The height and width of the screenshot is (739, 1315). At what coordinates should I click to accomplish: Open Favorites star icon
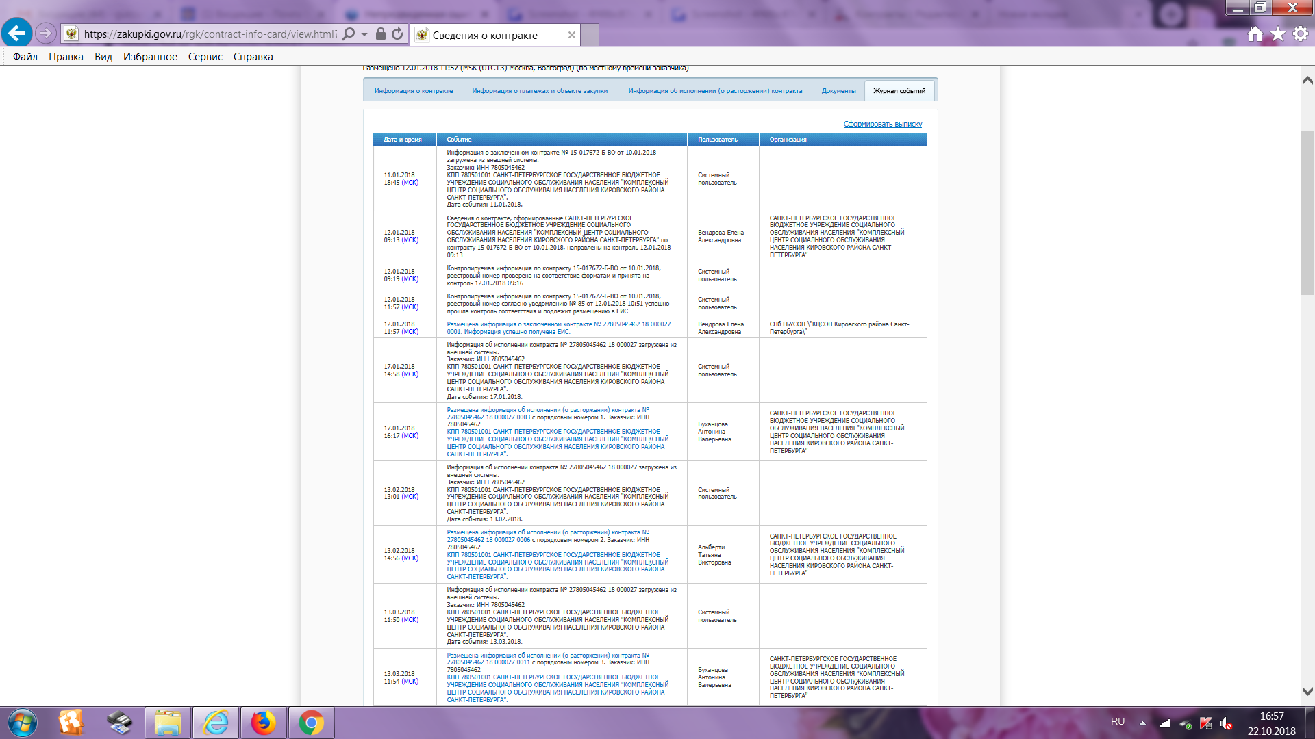point(1278,34)
